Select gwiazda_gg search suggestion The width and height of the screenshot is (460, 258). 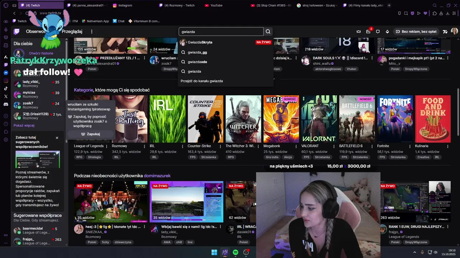coord(226,52)
